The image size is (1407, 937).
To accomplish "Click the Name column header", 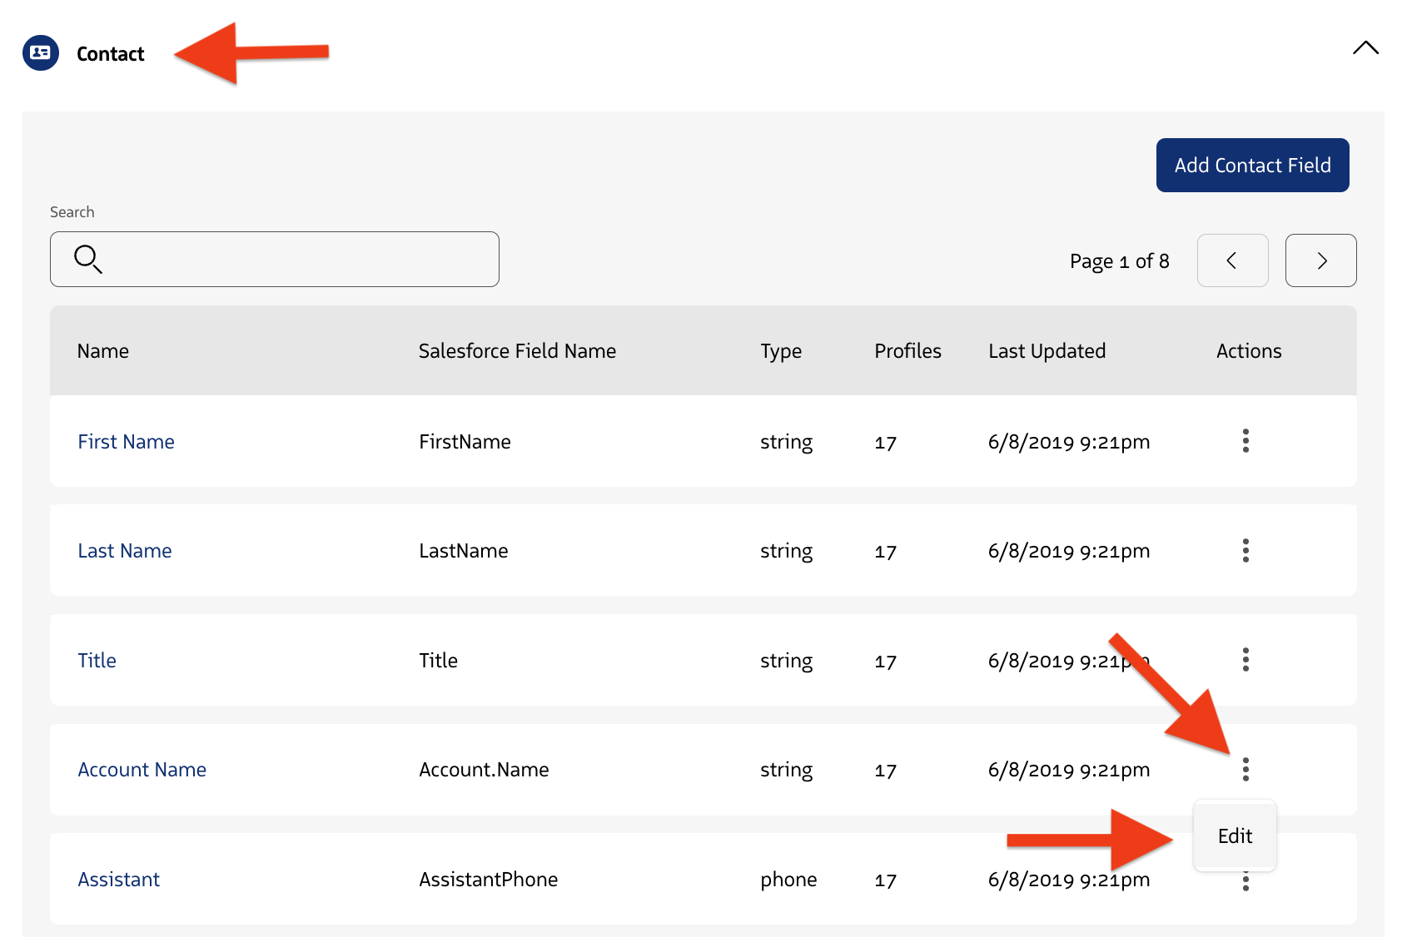I will point(102,350).
